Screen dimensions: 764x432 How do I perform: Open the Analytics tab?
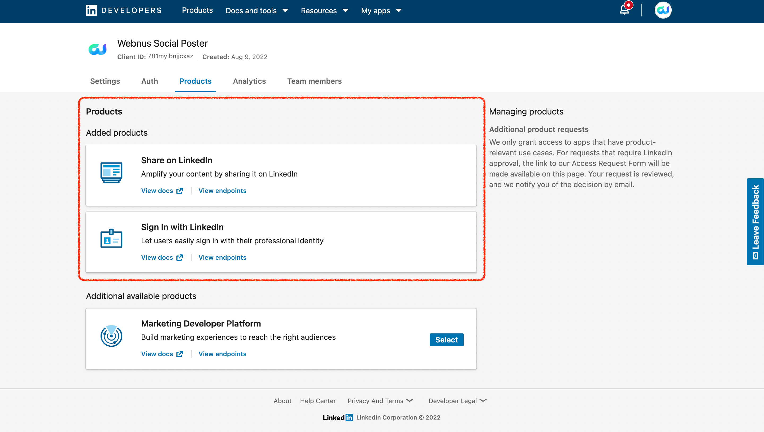pyautogui.click(x=249, y=81)
